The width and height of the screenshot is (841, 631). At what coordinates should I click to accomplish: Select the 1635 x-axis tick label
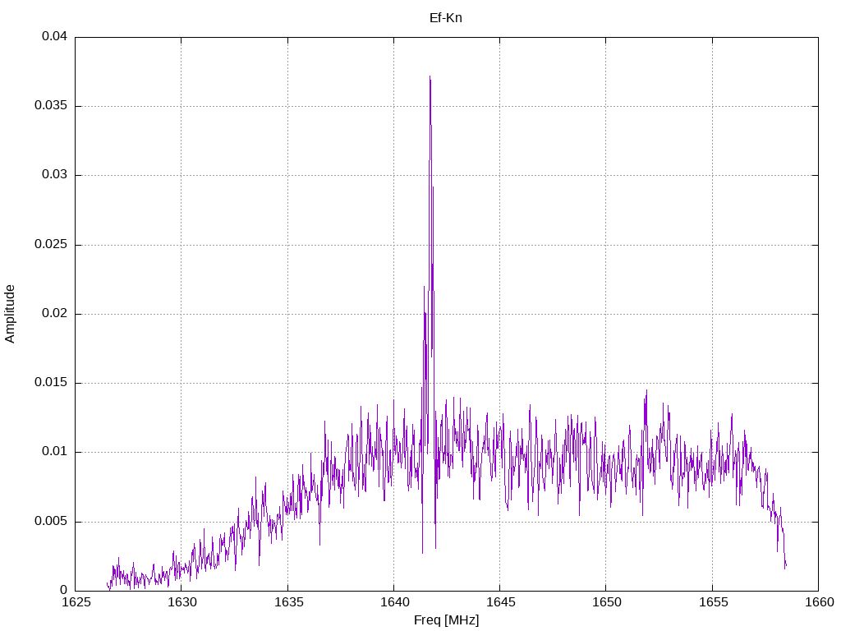(287, 603)
